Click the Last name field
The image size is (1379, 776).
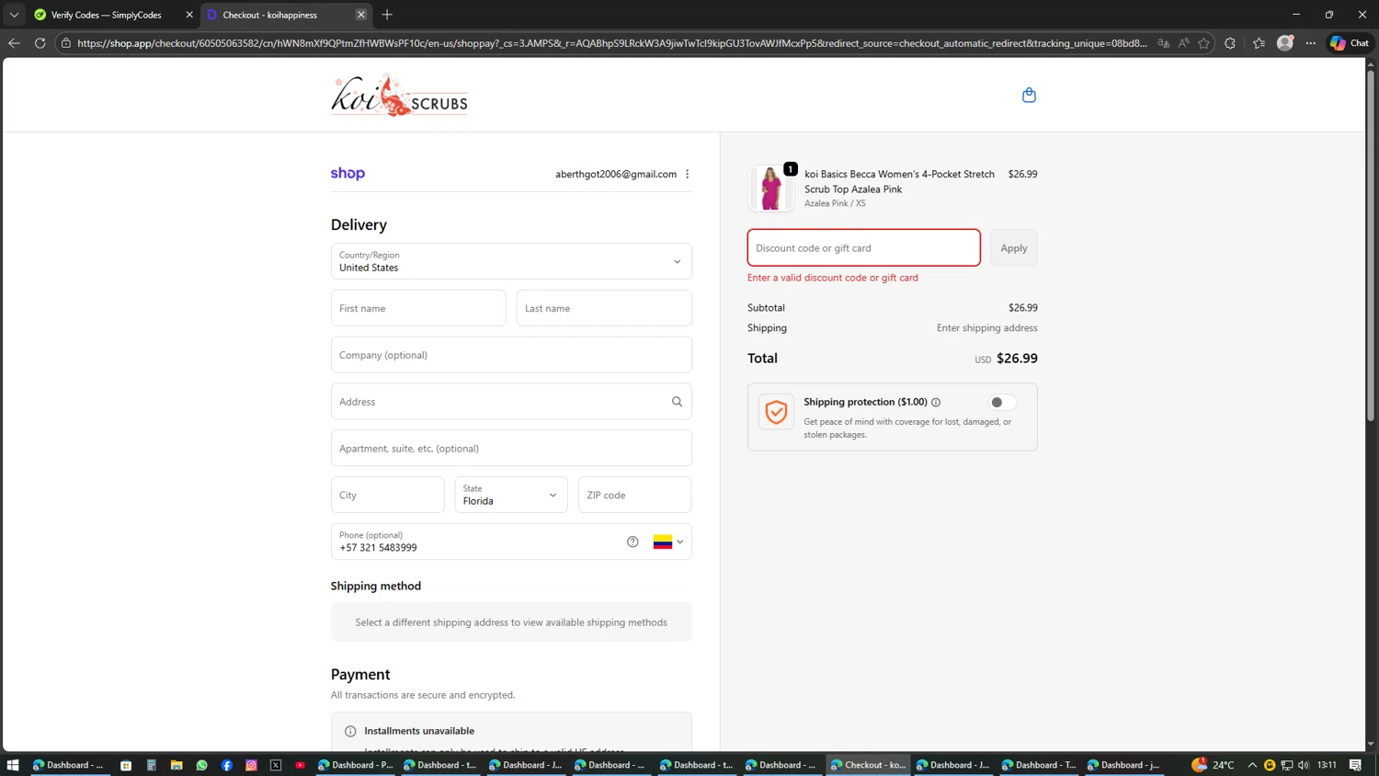[x=604, y=308]
